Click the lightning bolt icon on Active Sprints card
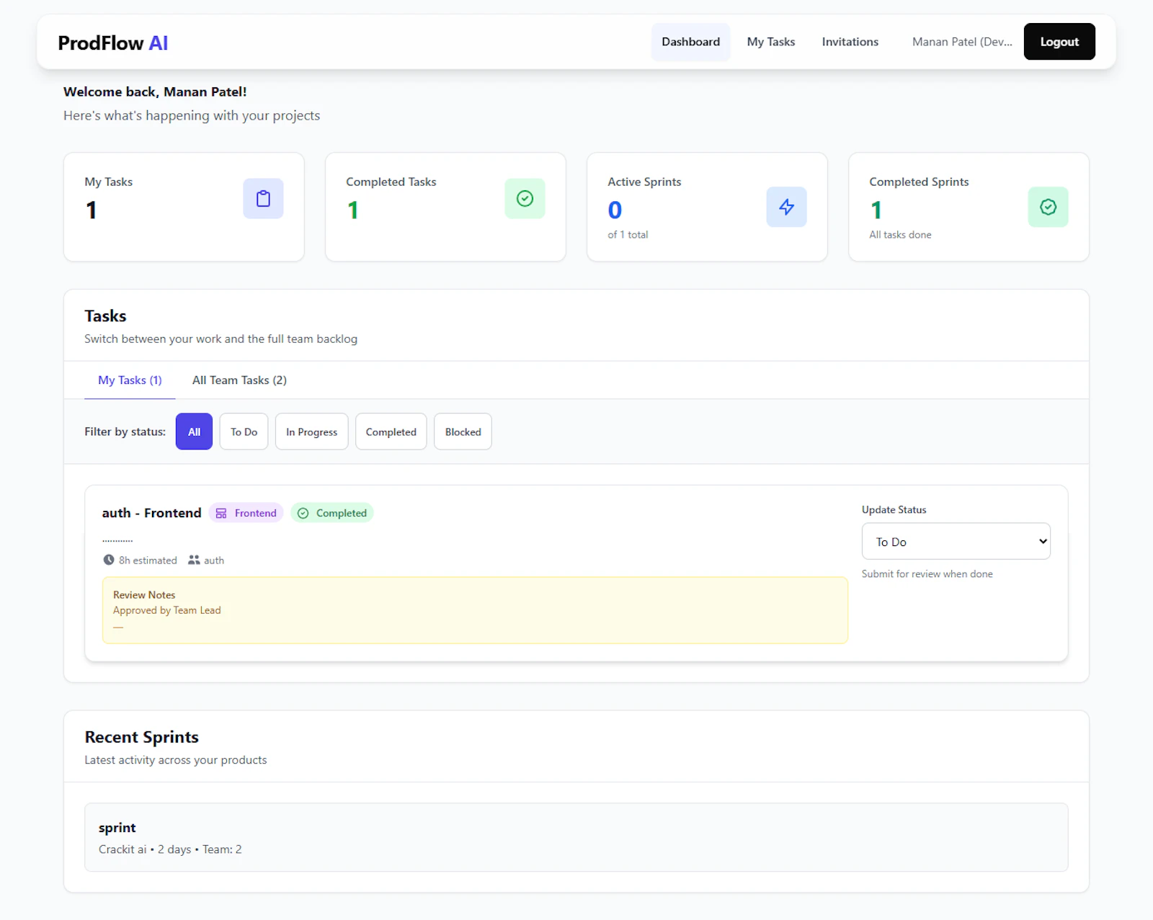The image size is (1153, 920). [786, 207]
